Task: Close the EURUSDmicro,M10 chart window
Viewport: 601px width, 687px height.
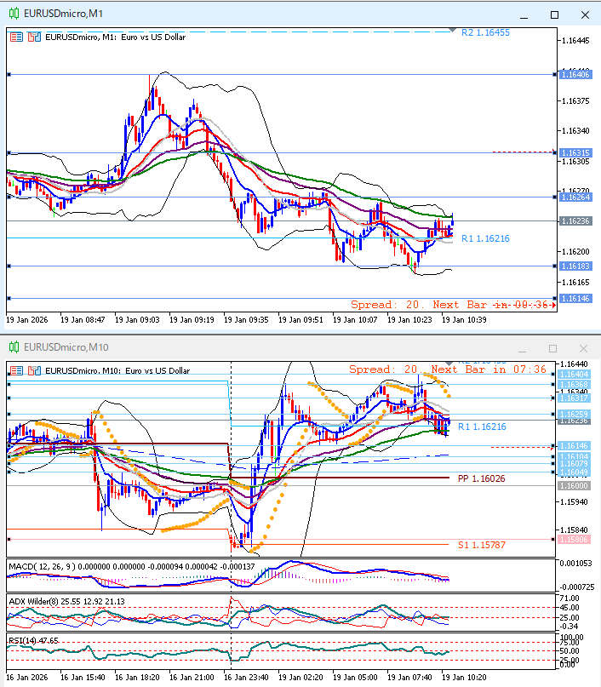Action: [583, 348]
